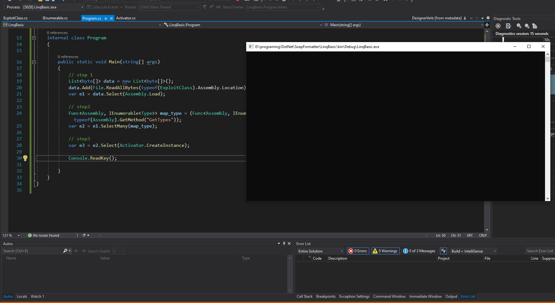The image size is (555, 303).
Task: Click the lock icon on DesignerVerb metadata tab
Action: tap(465, 18)
